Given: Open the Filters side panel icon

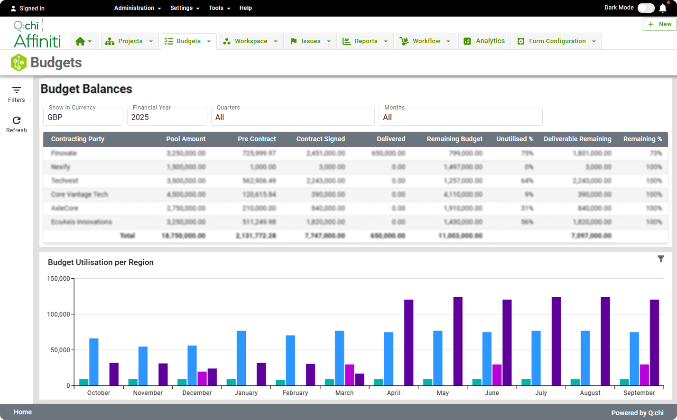Looking at the screenshot, I should [17, 90].
